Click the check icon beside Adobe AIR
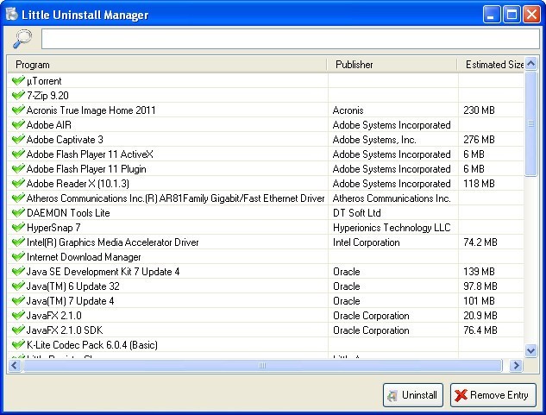This screenshot has width=546, height=415. pos(18,125)
